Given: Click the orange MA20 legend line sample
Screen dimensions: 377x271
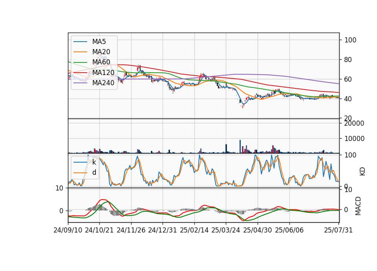Looking at the screenshot, I should [80, 52].
